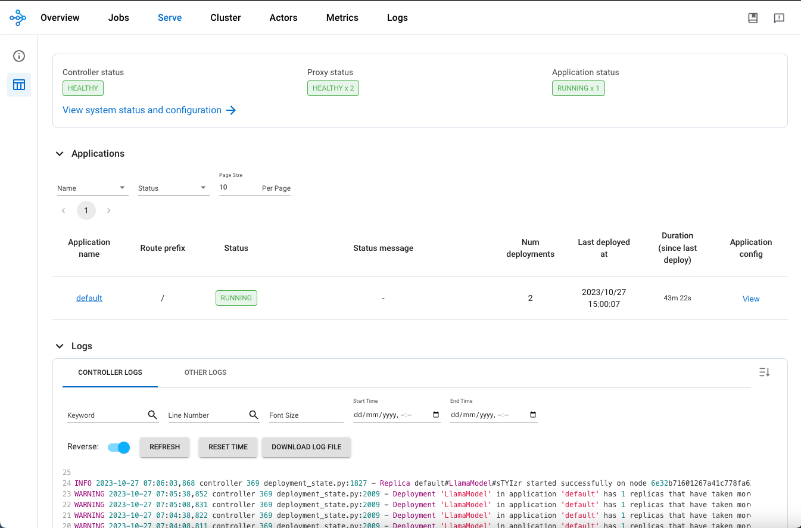
Task: Click the Font Size input field
Action: pos(306,415)
